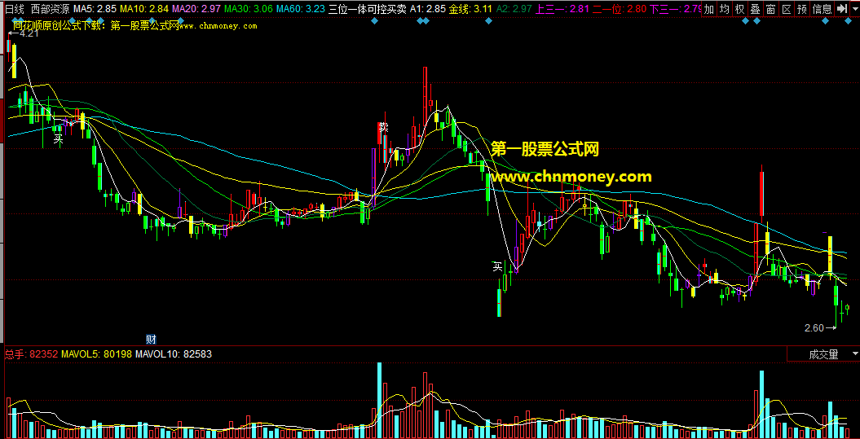This screenshot has width=860, height=439.
Task: Click the 窗 window button
Action: 770,9
